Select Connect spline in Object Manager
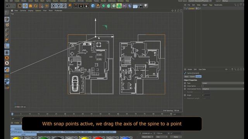The height and width of the screenshot is (139, 248). [x=191, y=8]
